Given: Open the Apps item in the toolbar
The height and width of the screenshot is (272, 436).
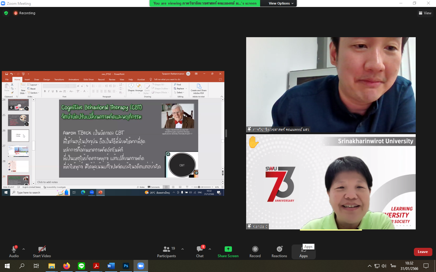Looking at the screenshot, I should coord(303,252).
